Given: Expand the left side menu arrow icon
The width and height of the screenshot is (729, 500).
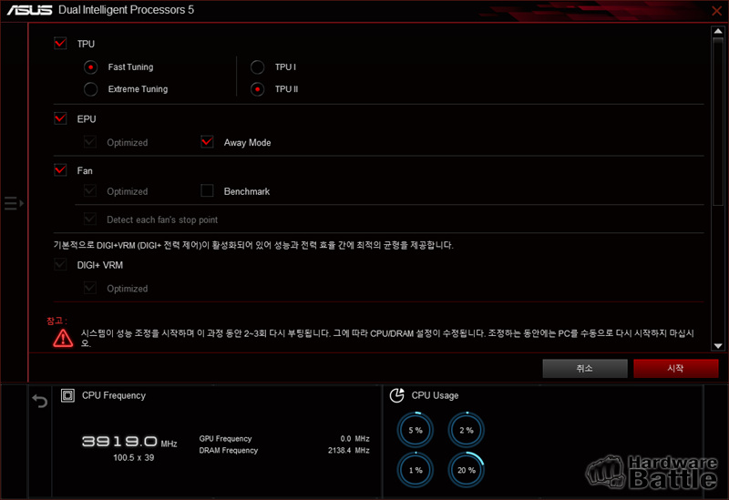Looking at the screenshot, I should click(x=14, y=203).
